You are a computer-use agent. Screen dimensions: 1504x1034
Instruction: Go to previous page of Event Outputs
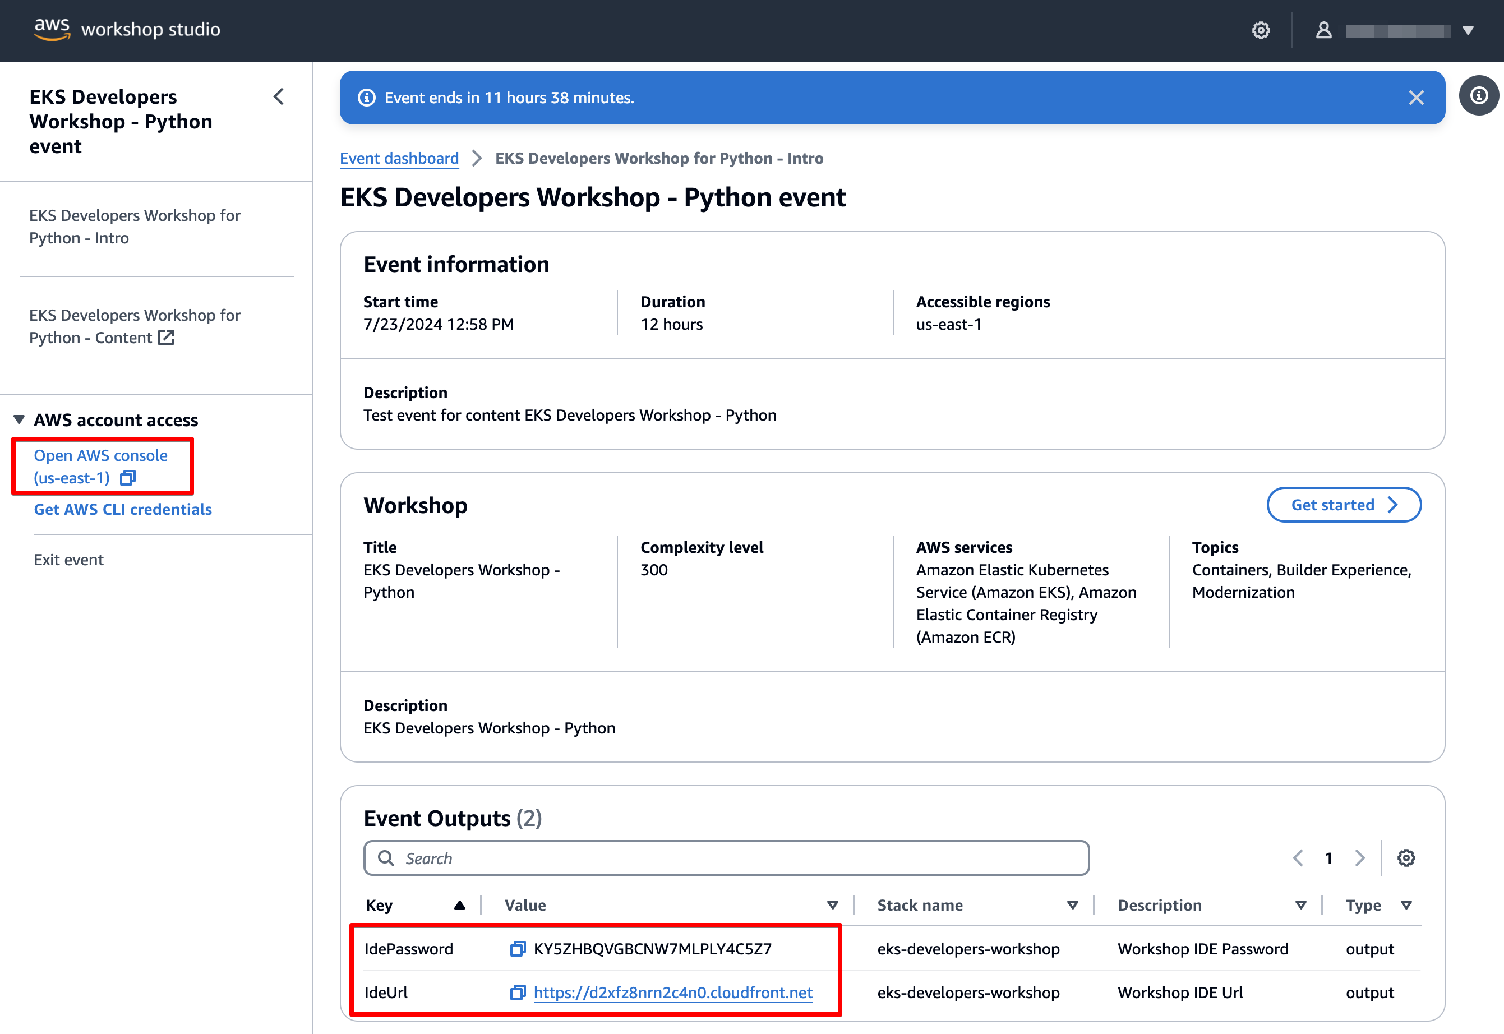point(1298,858)
